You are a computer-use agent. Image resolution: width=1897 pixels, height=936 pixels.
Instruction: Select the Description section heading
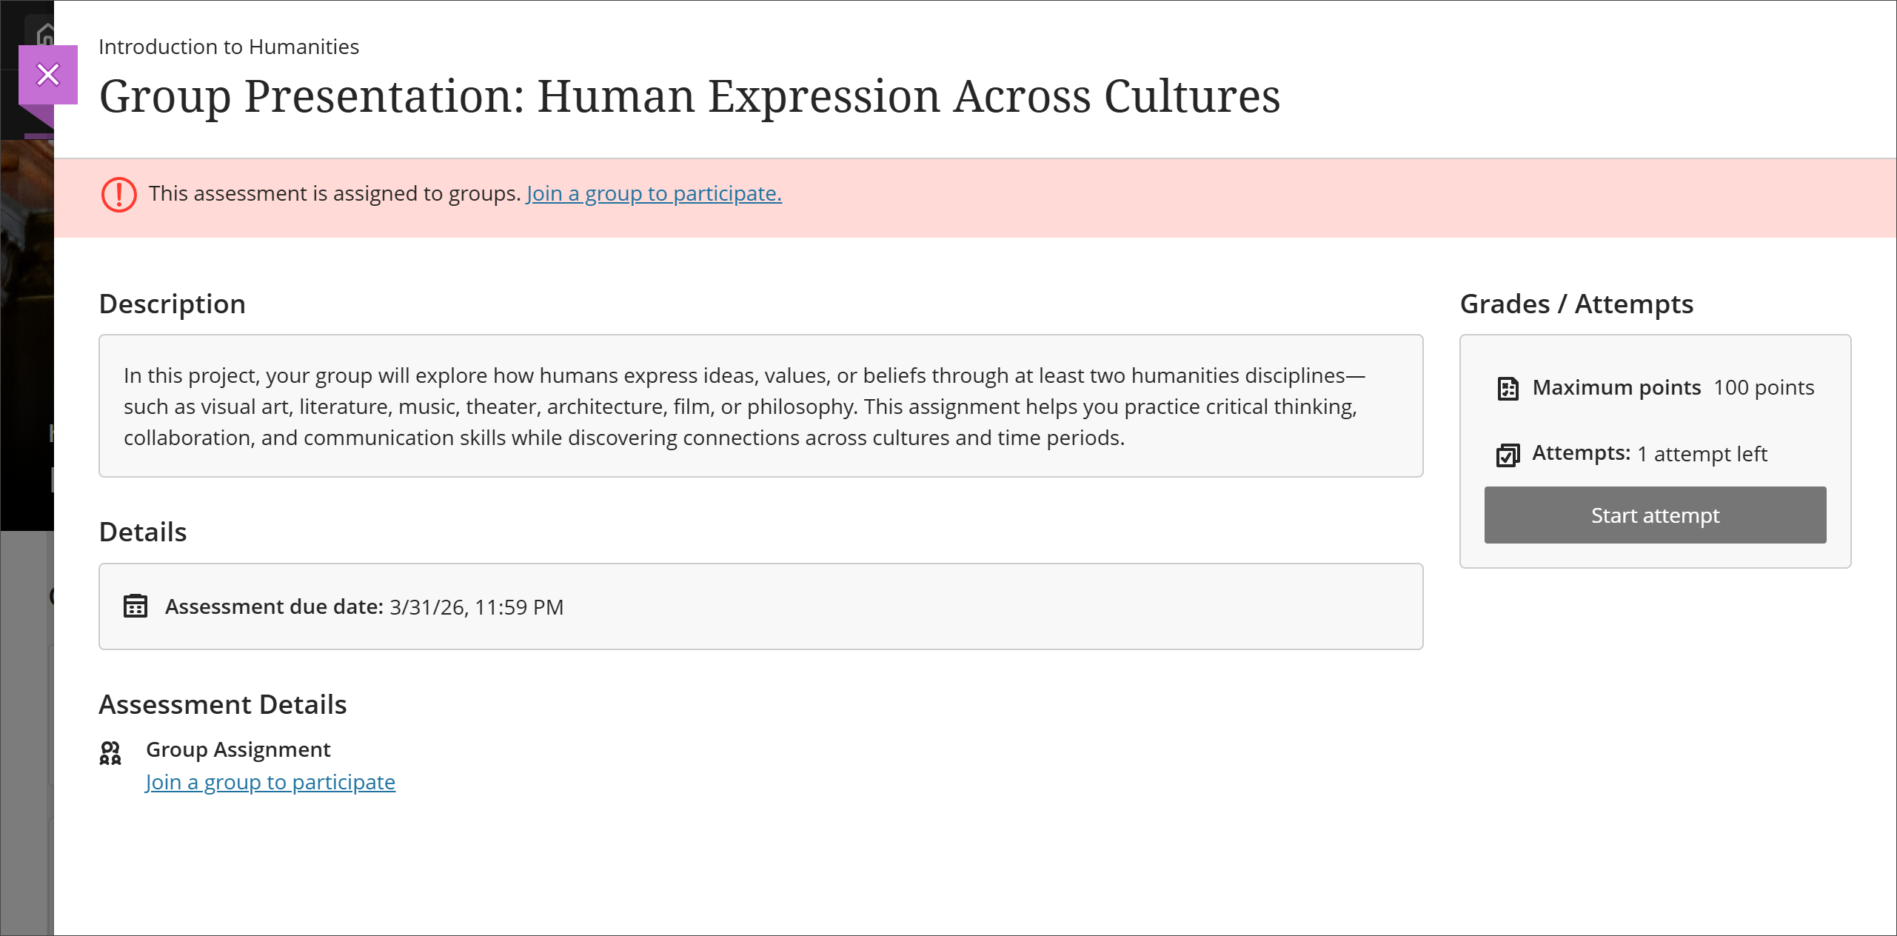172,304
